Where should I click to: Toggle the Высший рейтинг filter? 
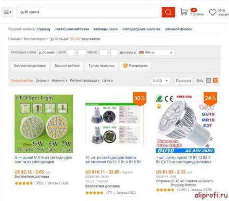click(67, 66)
